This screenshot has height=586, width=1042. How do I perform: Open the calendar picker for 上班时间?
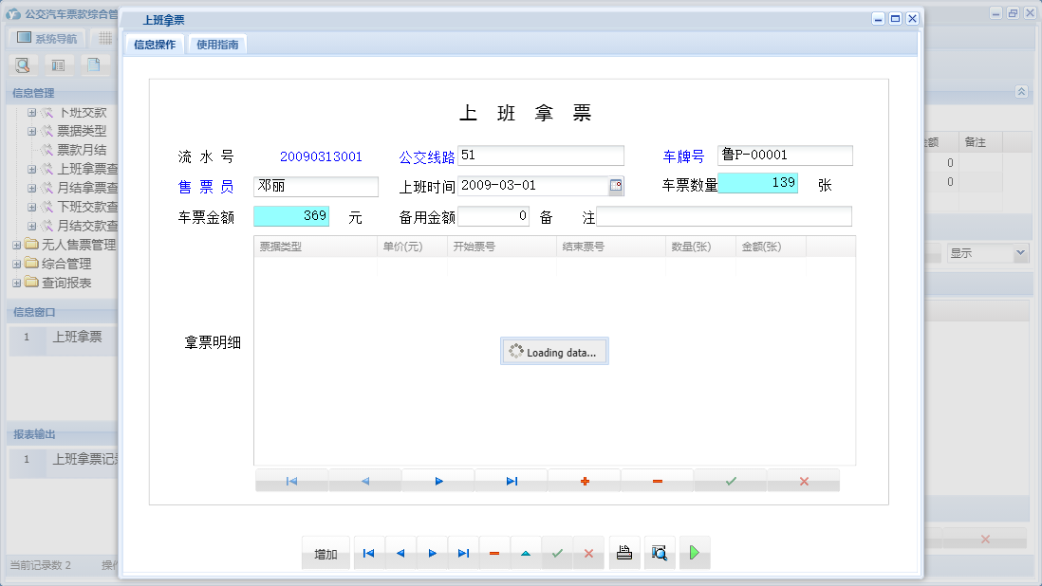coord(616,186)
